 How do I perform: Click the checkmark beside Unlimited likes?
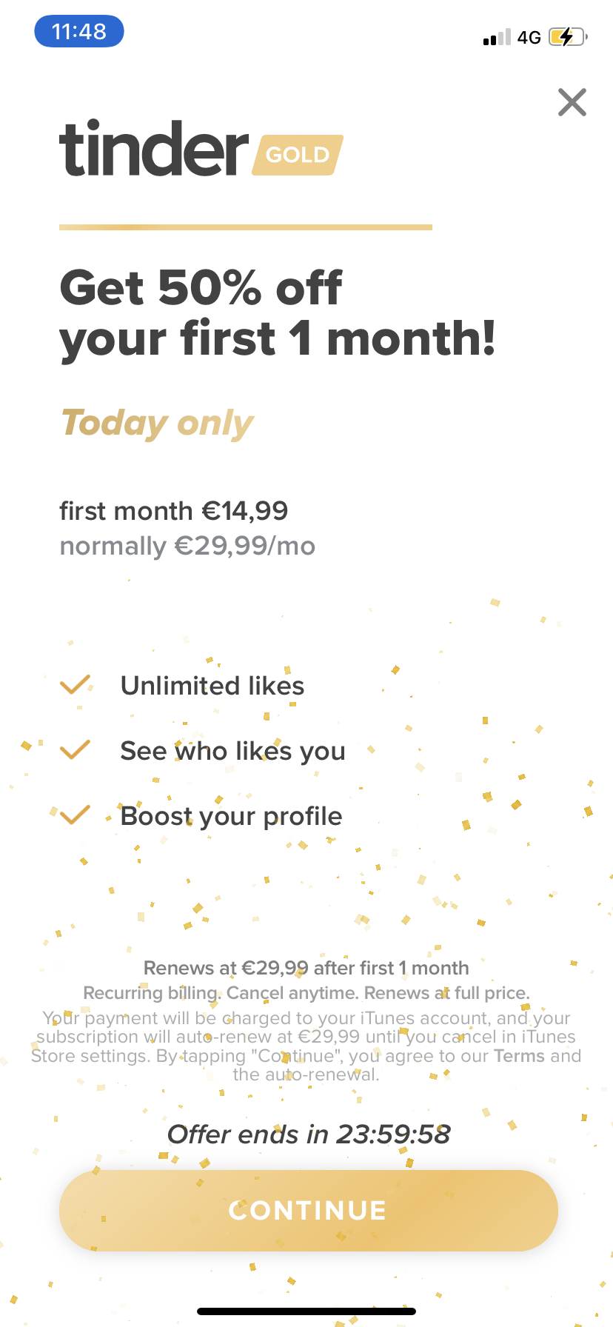click(x=75, y=684)
